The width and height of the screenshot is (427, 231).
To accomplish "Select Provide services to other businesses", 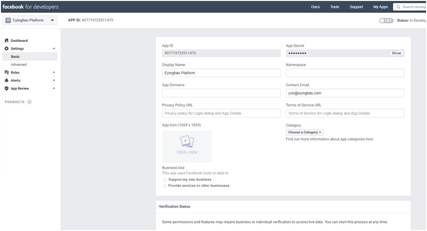I will (x=165, y=186).
